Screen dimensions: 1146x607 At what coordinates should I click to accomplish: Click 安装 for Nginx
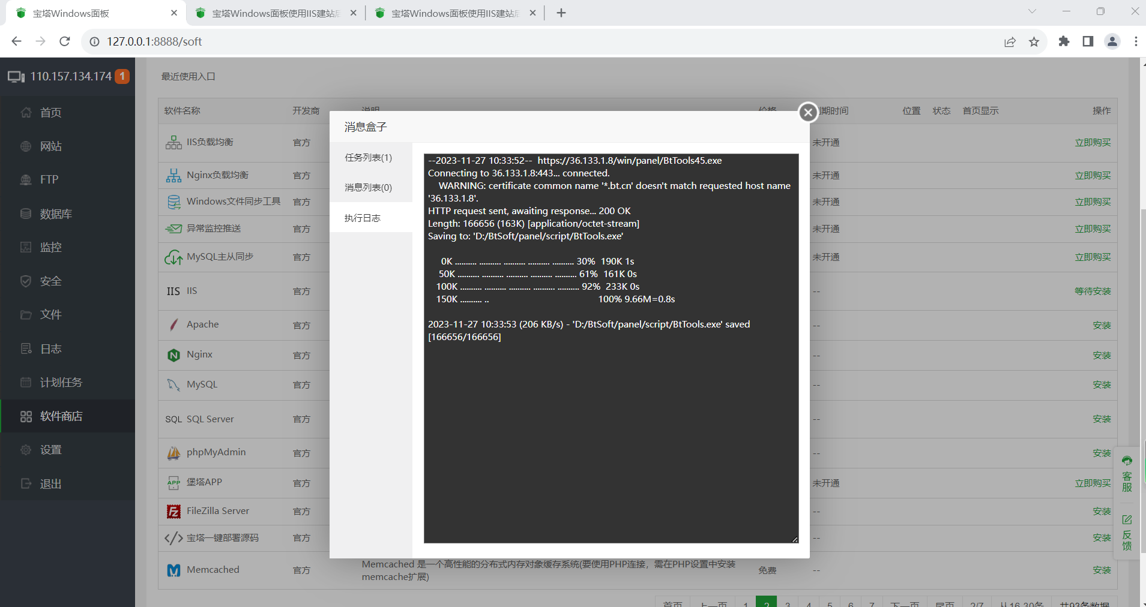[x=1102, y=355]
